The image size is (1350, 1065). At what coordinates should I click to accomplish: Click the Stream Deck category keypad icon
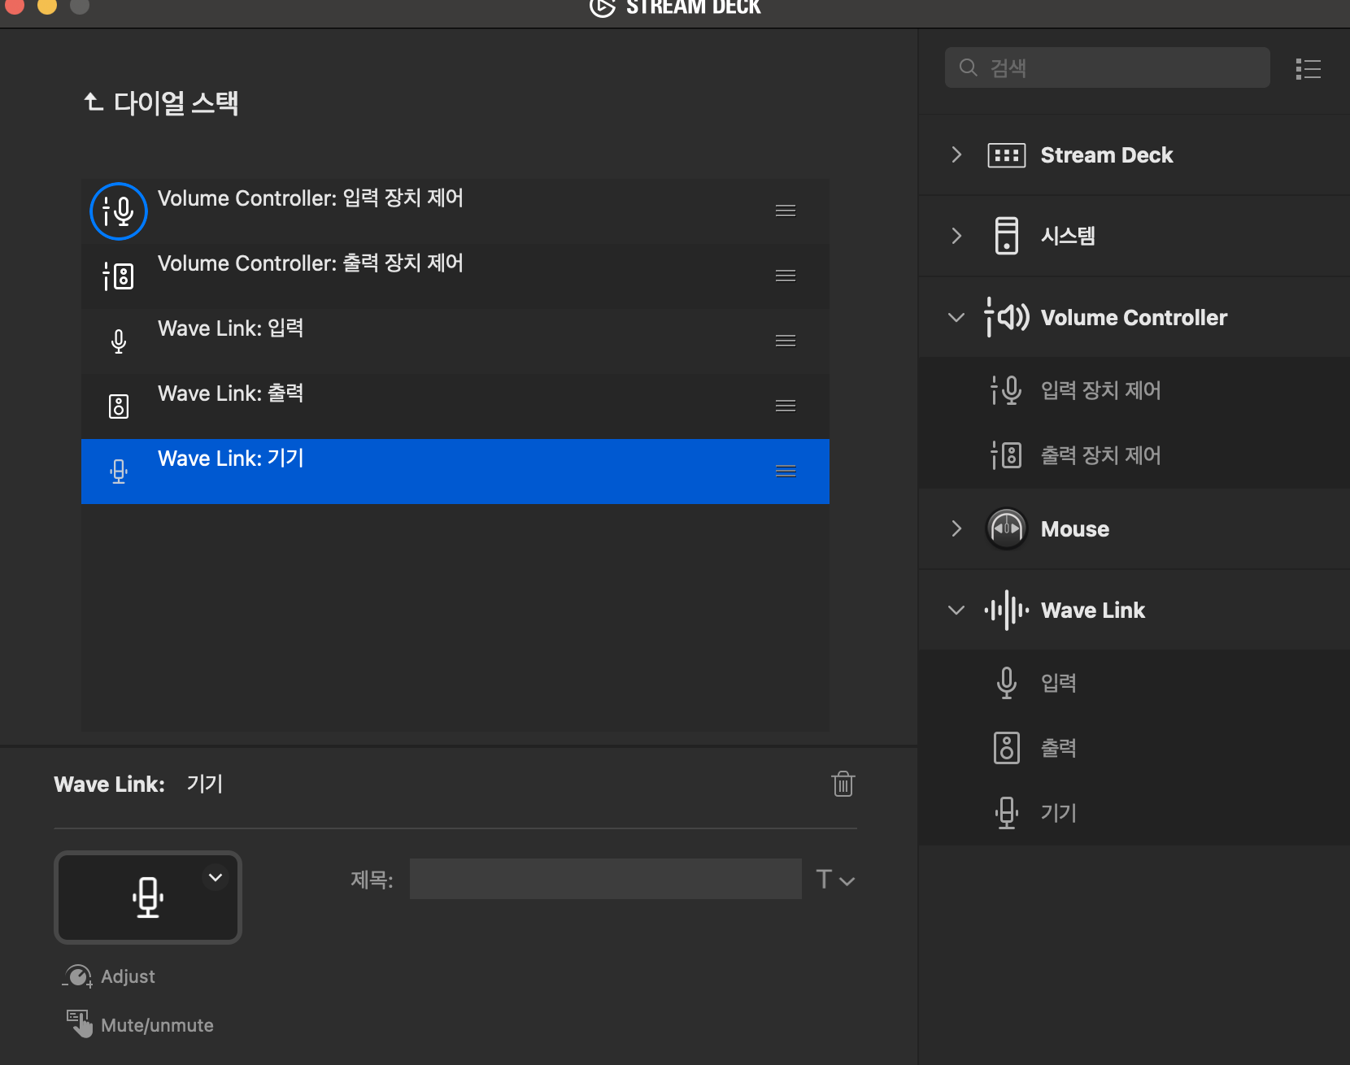point(1007,155)
